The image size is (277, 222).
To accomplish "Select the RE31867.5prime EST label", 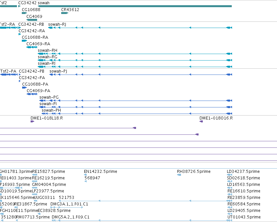I will pos(31,204).
